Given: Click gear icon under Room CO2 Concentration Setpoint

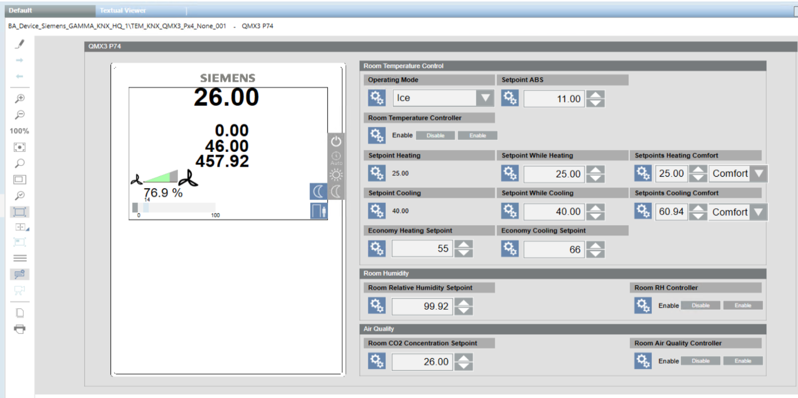Looking at the screenshot, I should [377, 361].
